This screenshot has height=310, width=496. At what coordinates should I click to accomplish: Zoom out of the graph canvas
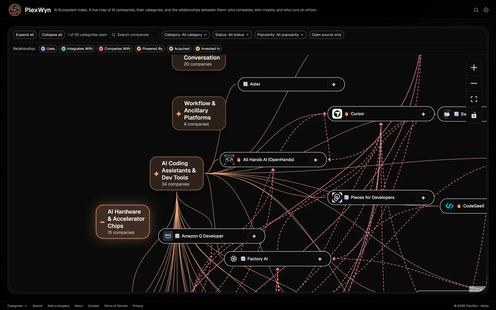[474, 83]
